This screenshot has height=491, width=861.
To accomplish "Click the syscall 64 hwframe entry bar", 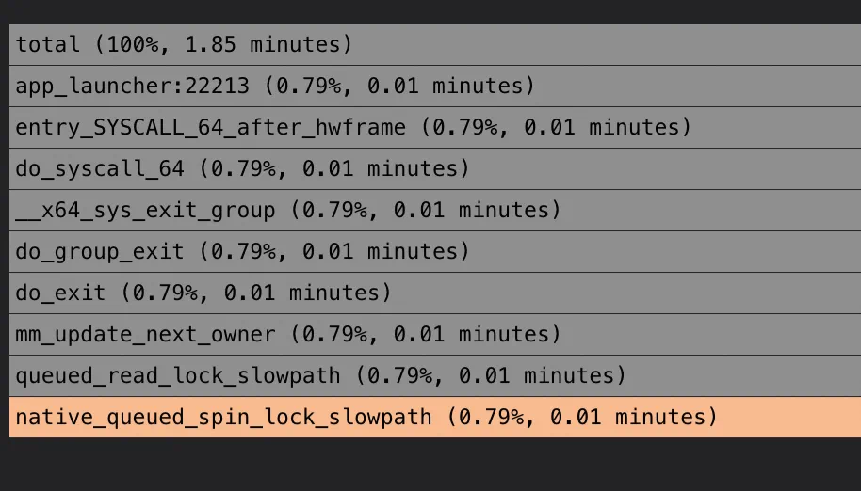I will coord(435,127).
